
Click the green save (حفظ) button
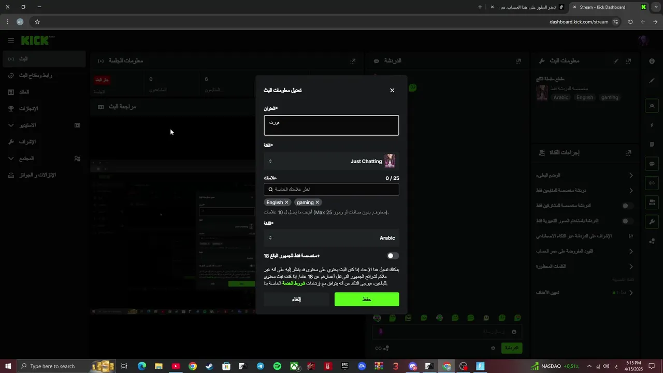pos(367,299)
